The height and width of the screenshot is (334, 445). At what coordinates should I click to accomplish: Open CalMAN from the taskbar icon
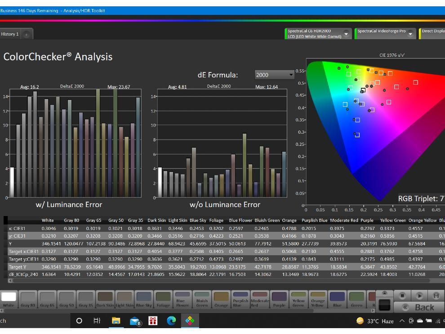pos(190,321)
